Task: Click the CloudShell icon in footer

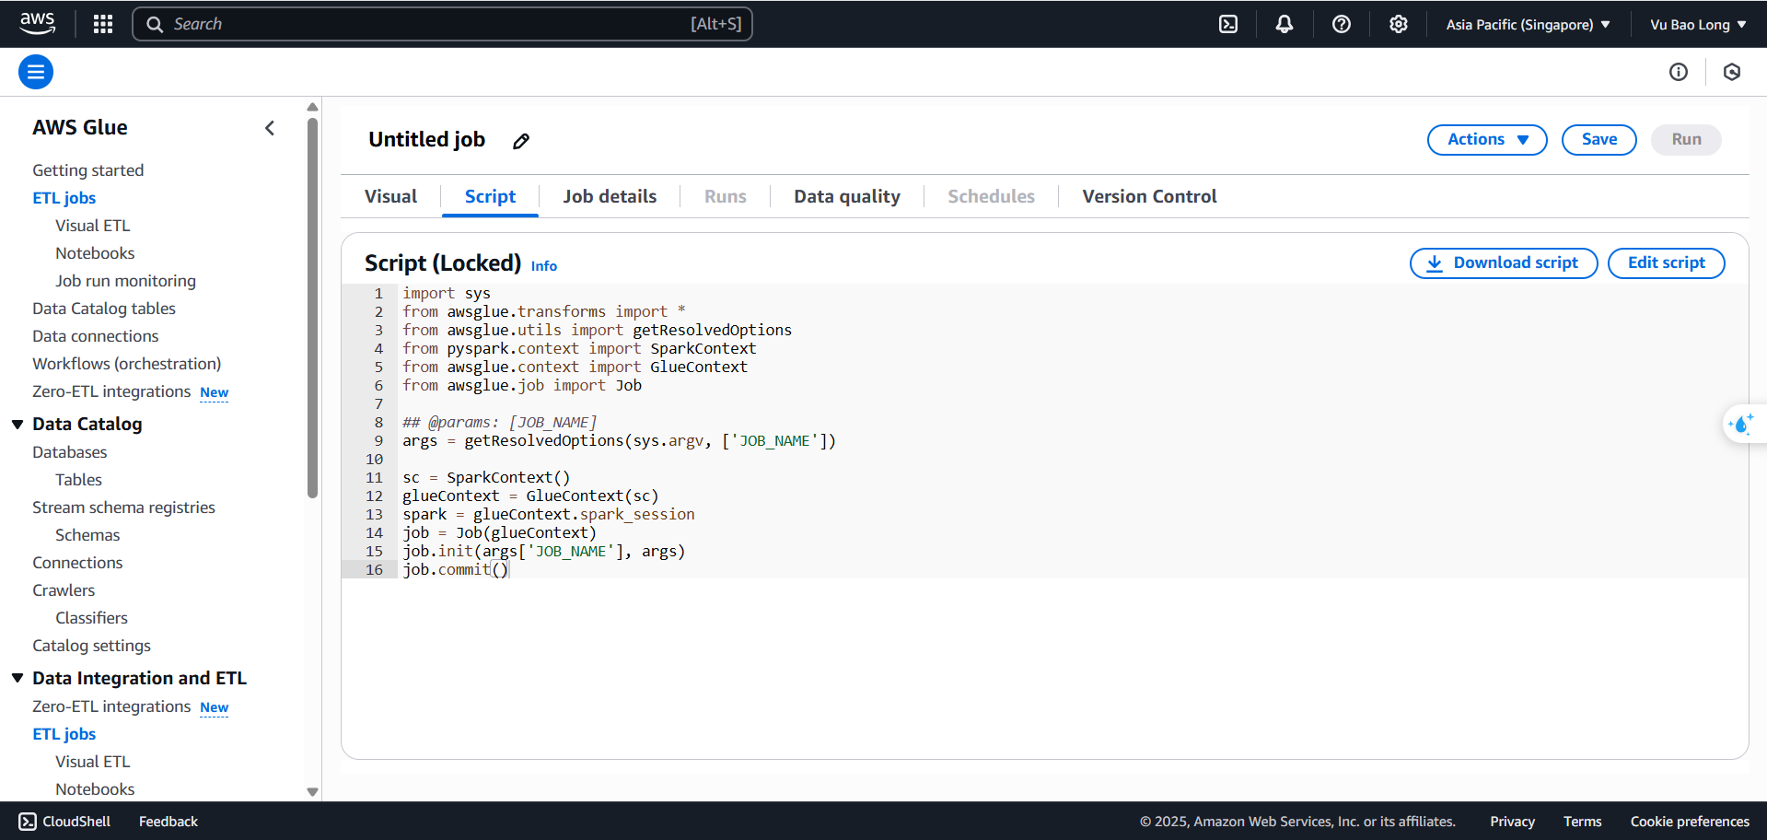Action: coord(28,822)
